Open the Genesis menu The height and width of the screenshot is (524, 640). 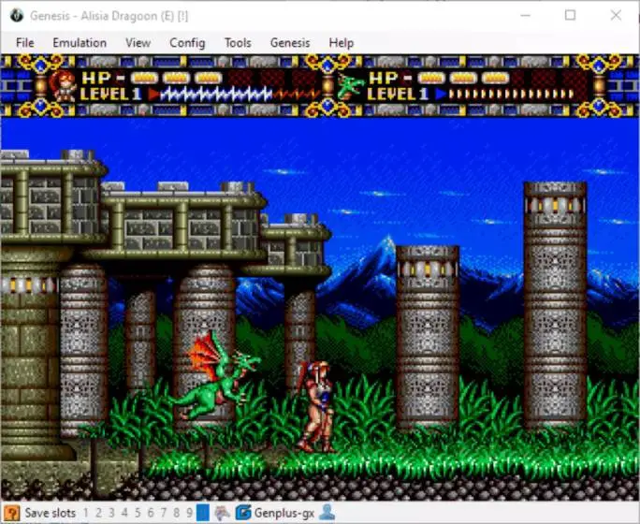click(x=290, y=42)
